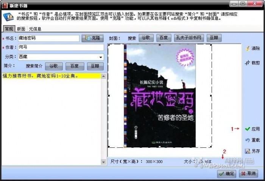
Task: Click the summary scrollbar down arrow
Action: pos(104,162)
